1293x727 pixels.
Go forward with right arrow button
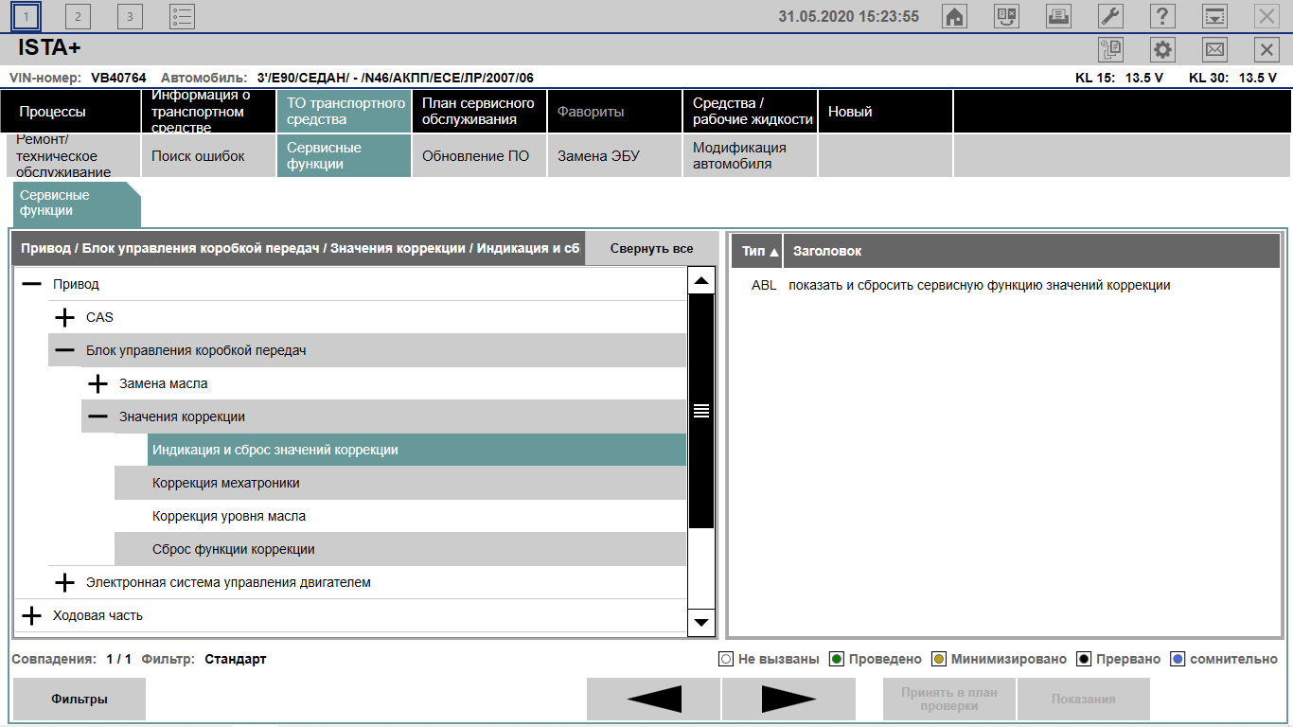click(788, 700)
